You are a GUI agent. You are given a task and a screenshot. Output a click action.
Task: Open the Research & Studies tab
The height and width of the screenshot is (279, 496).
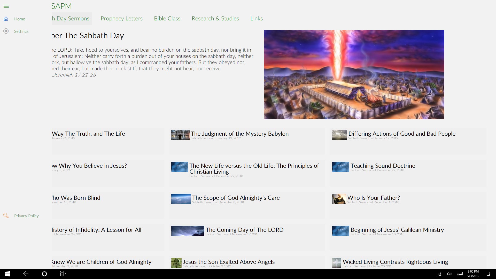(215, 19)
